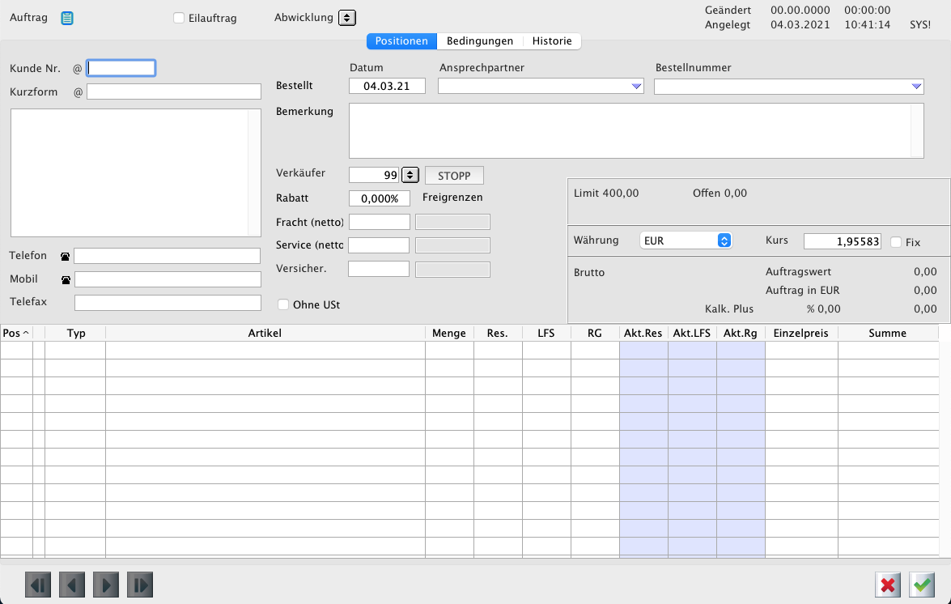Expand the Ansprechpartner dropdown

[x=636, y=87]
